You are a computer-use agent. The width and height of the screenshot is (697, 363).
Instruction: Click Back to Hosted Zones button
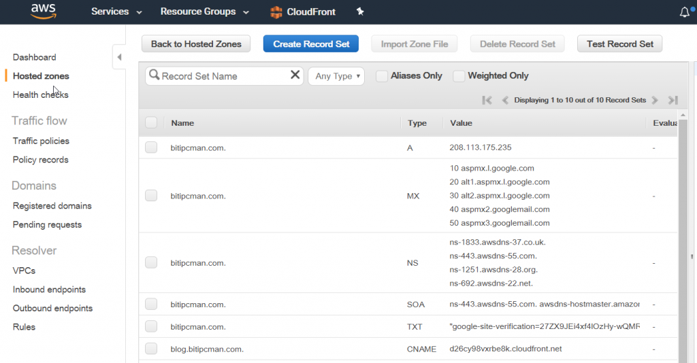[x=196, y=44]
